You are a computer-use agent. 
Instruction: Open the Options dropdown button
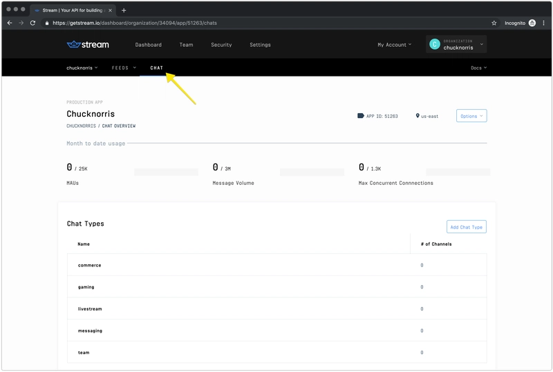[x=471, y=116]
